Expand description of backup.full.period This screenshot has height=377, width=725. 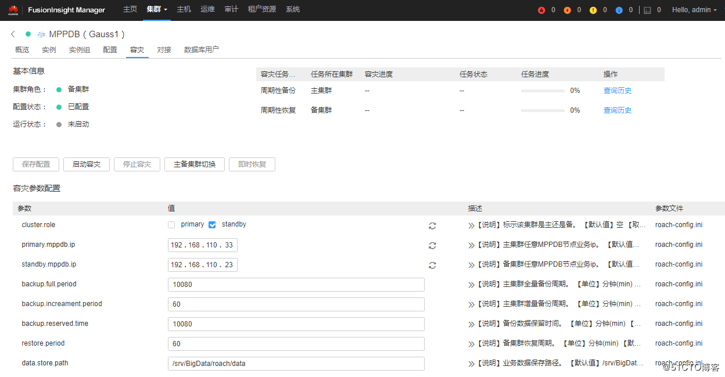pos(472,285)
